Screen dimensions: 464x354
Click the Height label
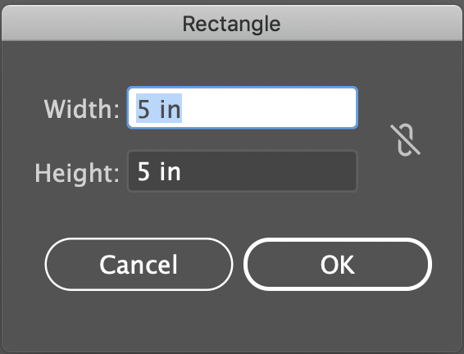click(x=77, y=173)
